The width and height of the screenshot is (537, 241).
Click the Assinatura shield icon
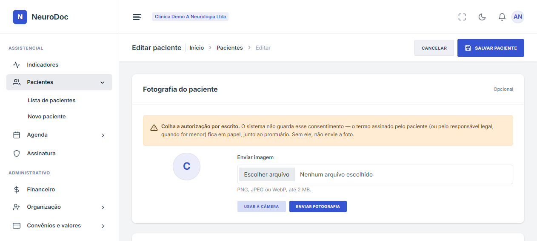[17, 154]
